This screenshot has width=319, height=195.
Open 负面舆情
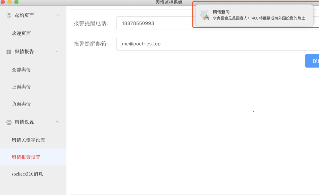(x=21, y=104)
